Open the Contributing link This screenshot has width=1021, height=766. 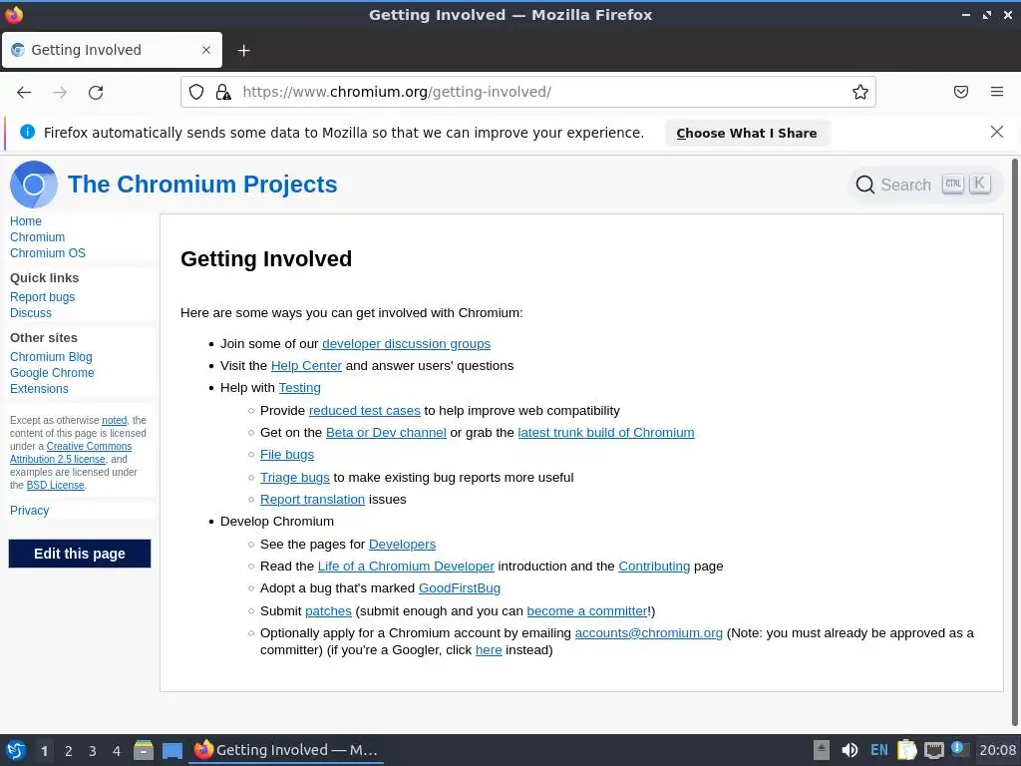click(x=654, y=567)
